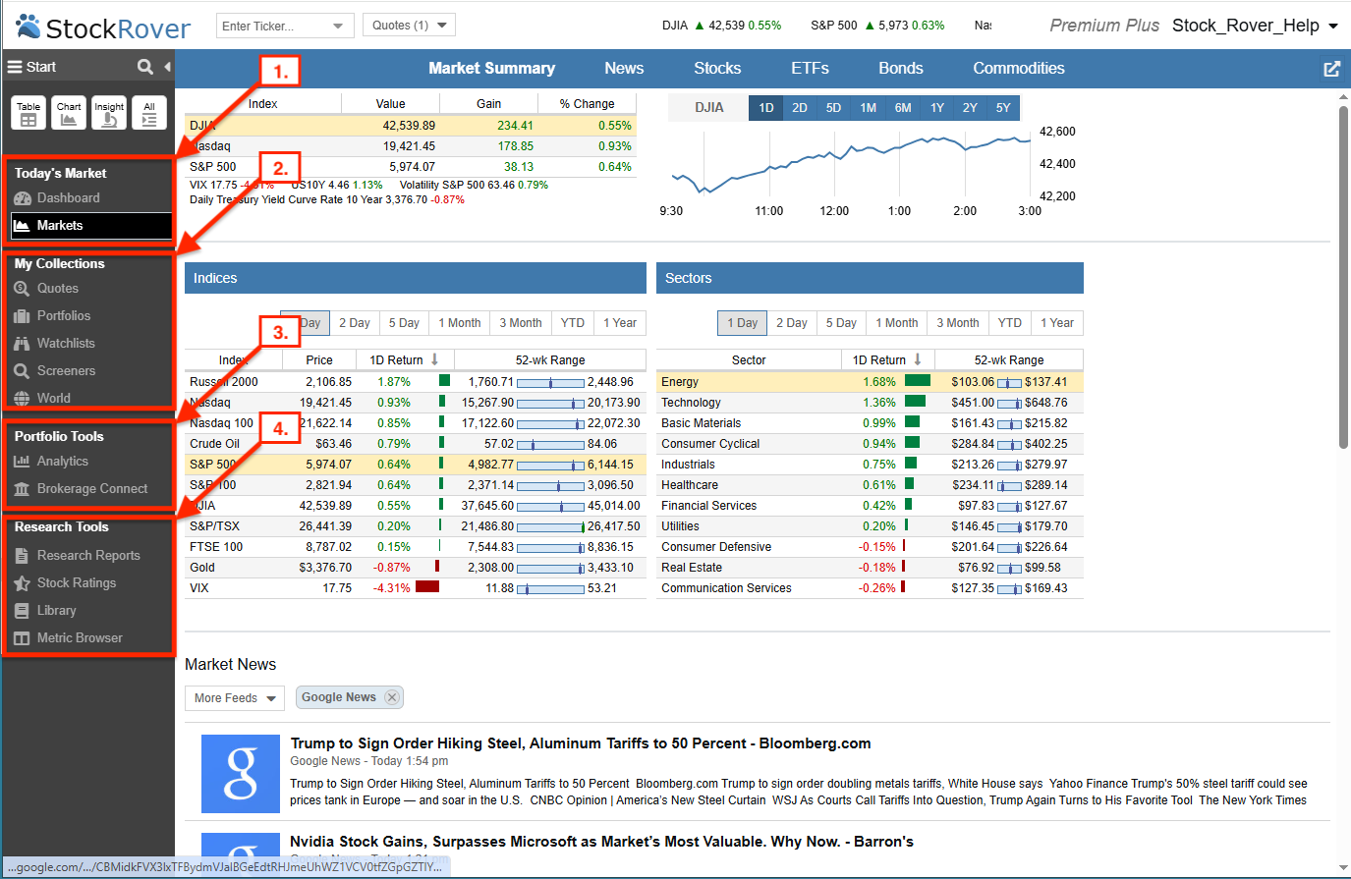Select the All layout icon
Viewport: 1351px width, 879px height.
149,113
